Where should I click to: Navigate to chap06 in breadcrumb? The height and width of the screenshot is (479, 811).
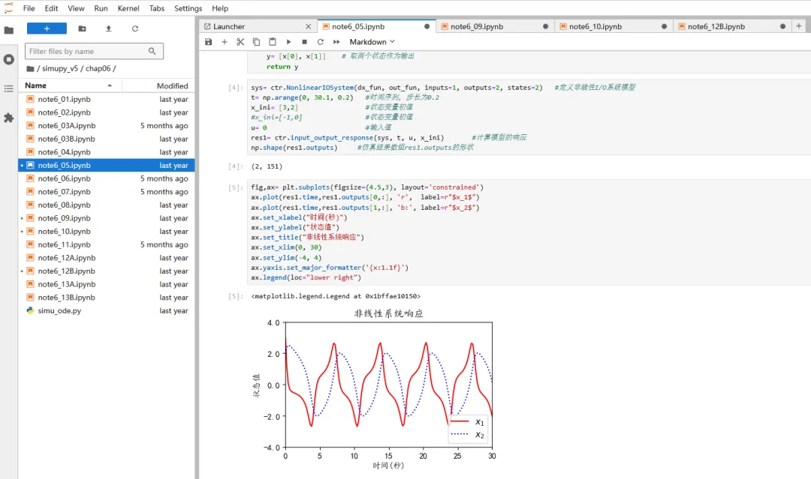click(98, 69)
